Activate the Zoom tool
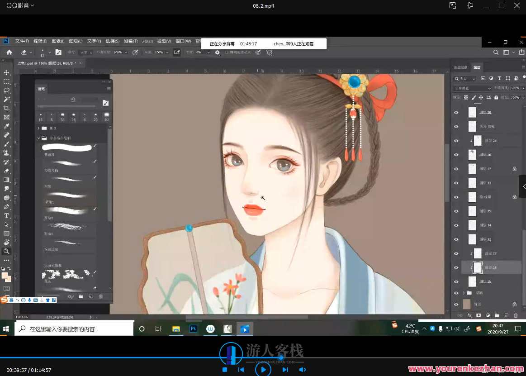The image size is (526, 376). point(7,251)
